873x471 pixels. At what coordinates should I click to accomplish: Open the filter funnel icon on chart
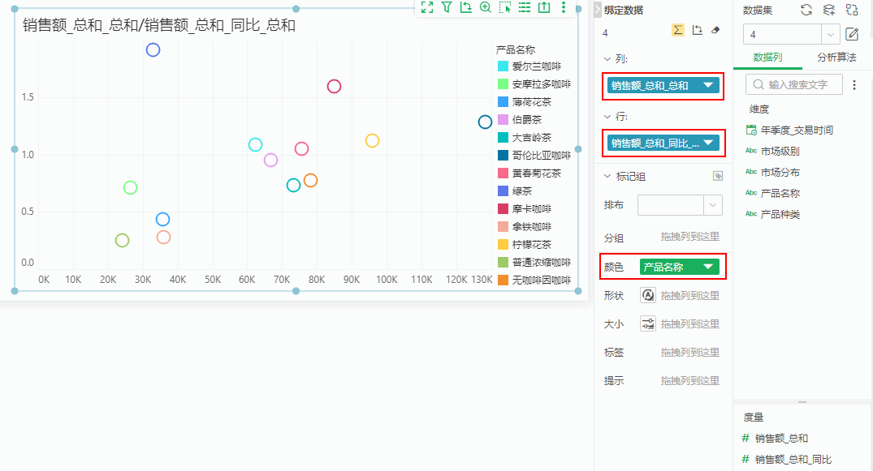pos(447,7)
